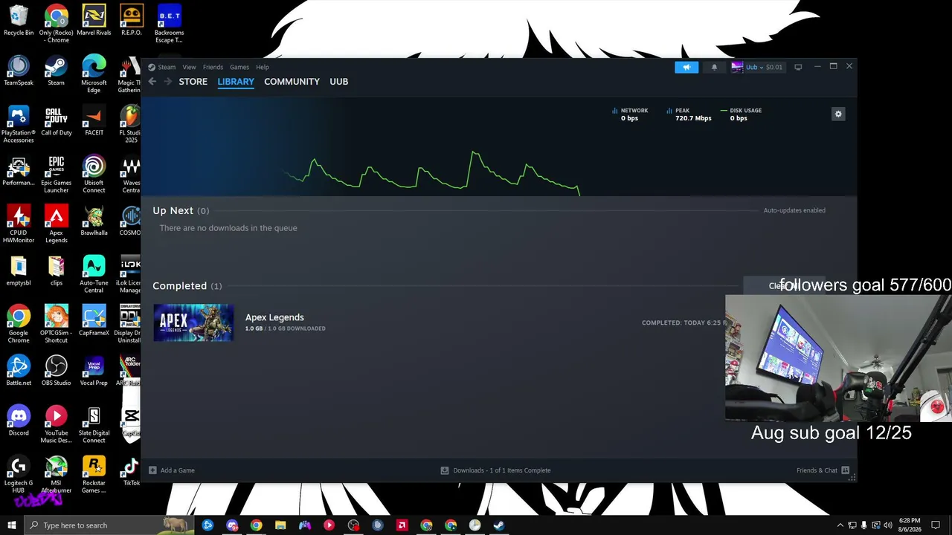Open Recycle Bin desktop icon
This screenshot has height=535, width=952.
[x=19, y=21]
